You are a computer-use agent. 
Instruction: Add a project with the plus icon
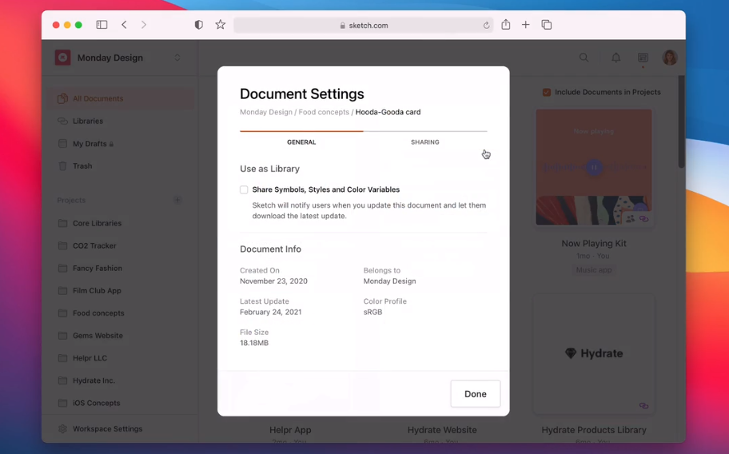(177, 201)
